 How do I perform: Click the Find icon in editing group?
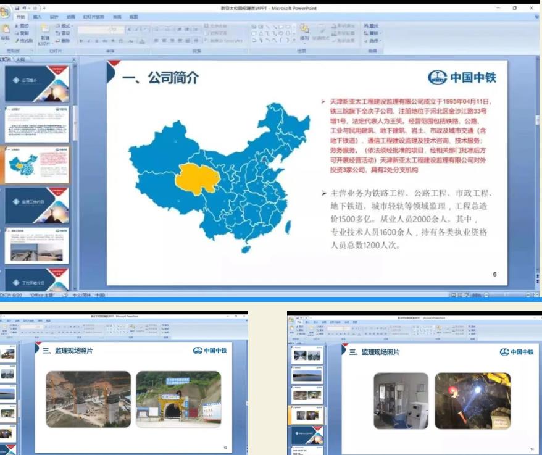[x=371, y=26]
